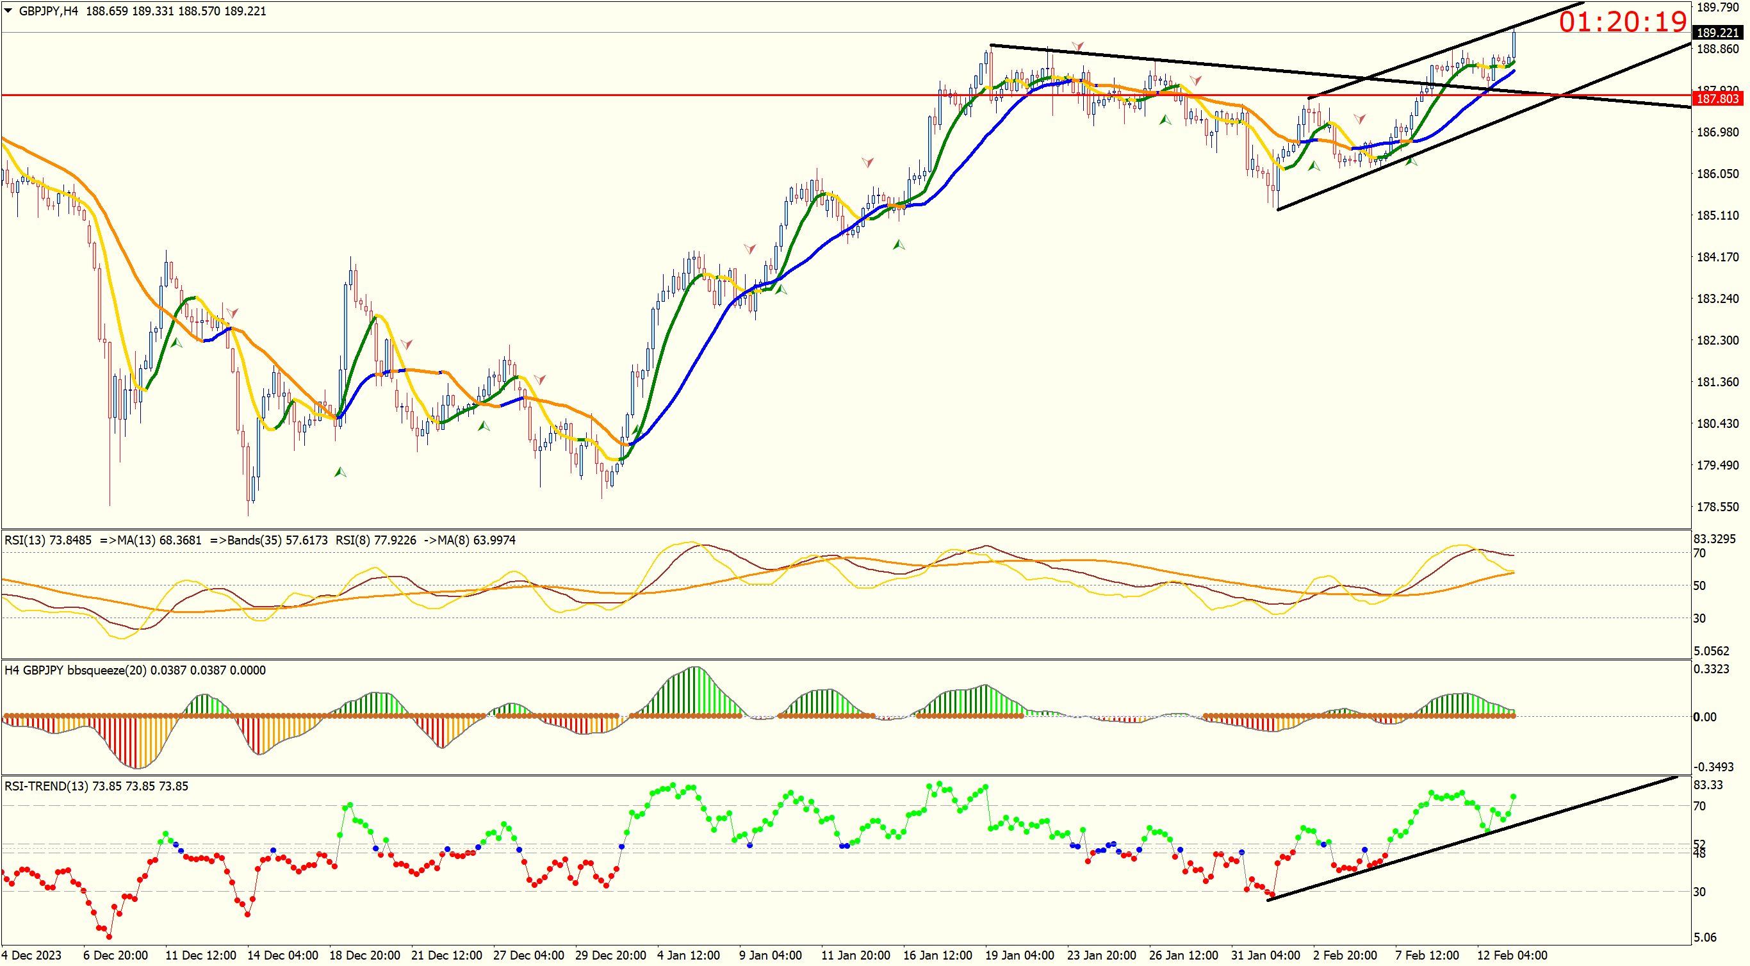Click the GBPJPY,H4 symbol title
The image size is (1750, 966).
48,12
